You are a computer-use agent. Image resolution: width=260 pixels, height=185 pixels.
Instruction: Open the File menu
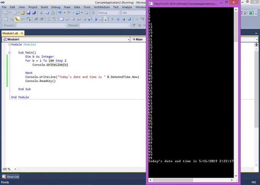4,7
